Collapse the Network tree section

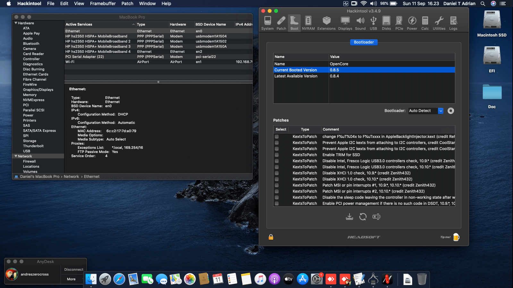[x=16, y=156]
